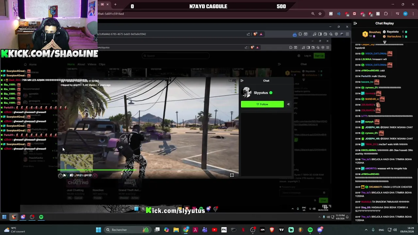Open TradingView from the taskbar
Screen dimensions: 418x235
tap(281, 230)
